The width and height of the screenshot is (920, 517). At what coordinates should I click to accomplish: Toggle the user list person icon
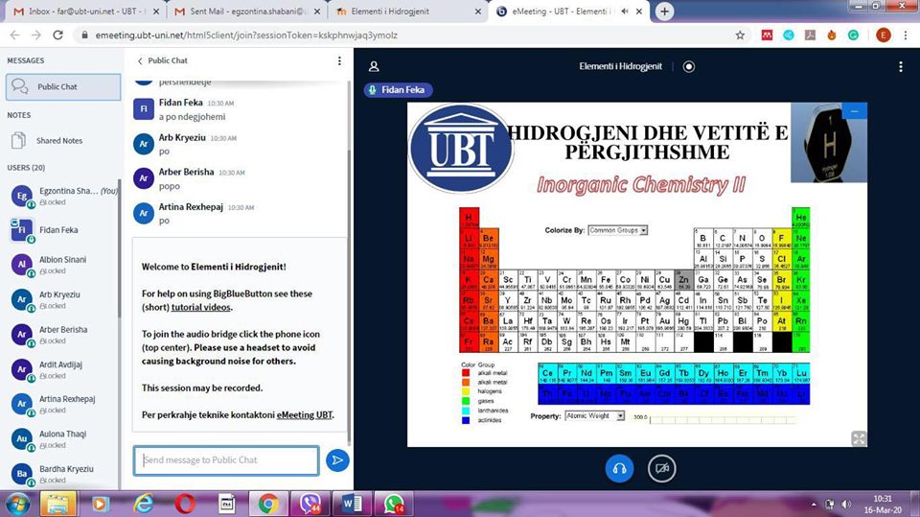374,67
